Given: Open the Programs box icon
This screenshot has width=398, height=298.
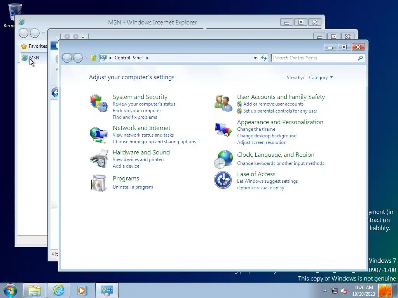Looking at the screenshot, I should click(98, 183).
